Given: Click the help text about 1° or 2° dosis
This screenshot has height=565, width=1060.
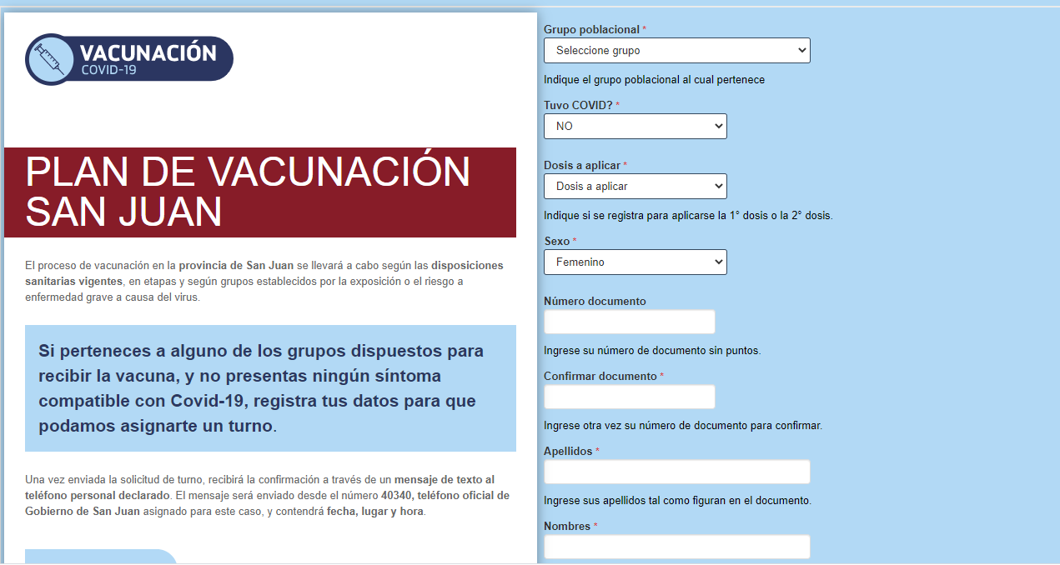Looking at the screenshot, I should (x=688, y=216).
